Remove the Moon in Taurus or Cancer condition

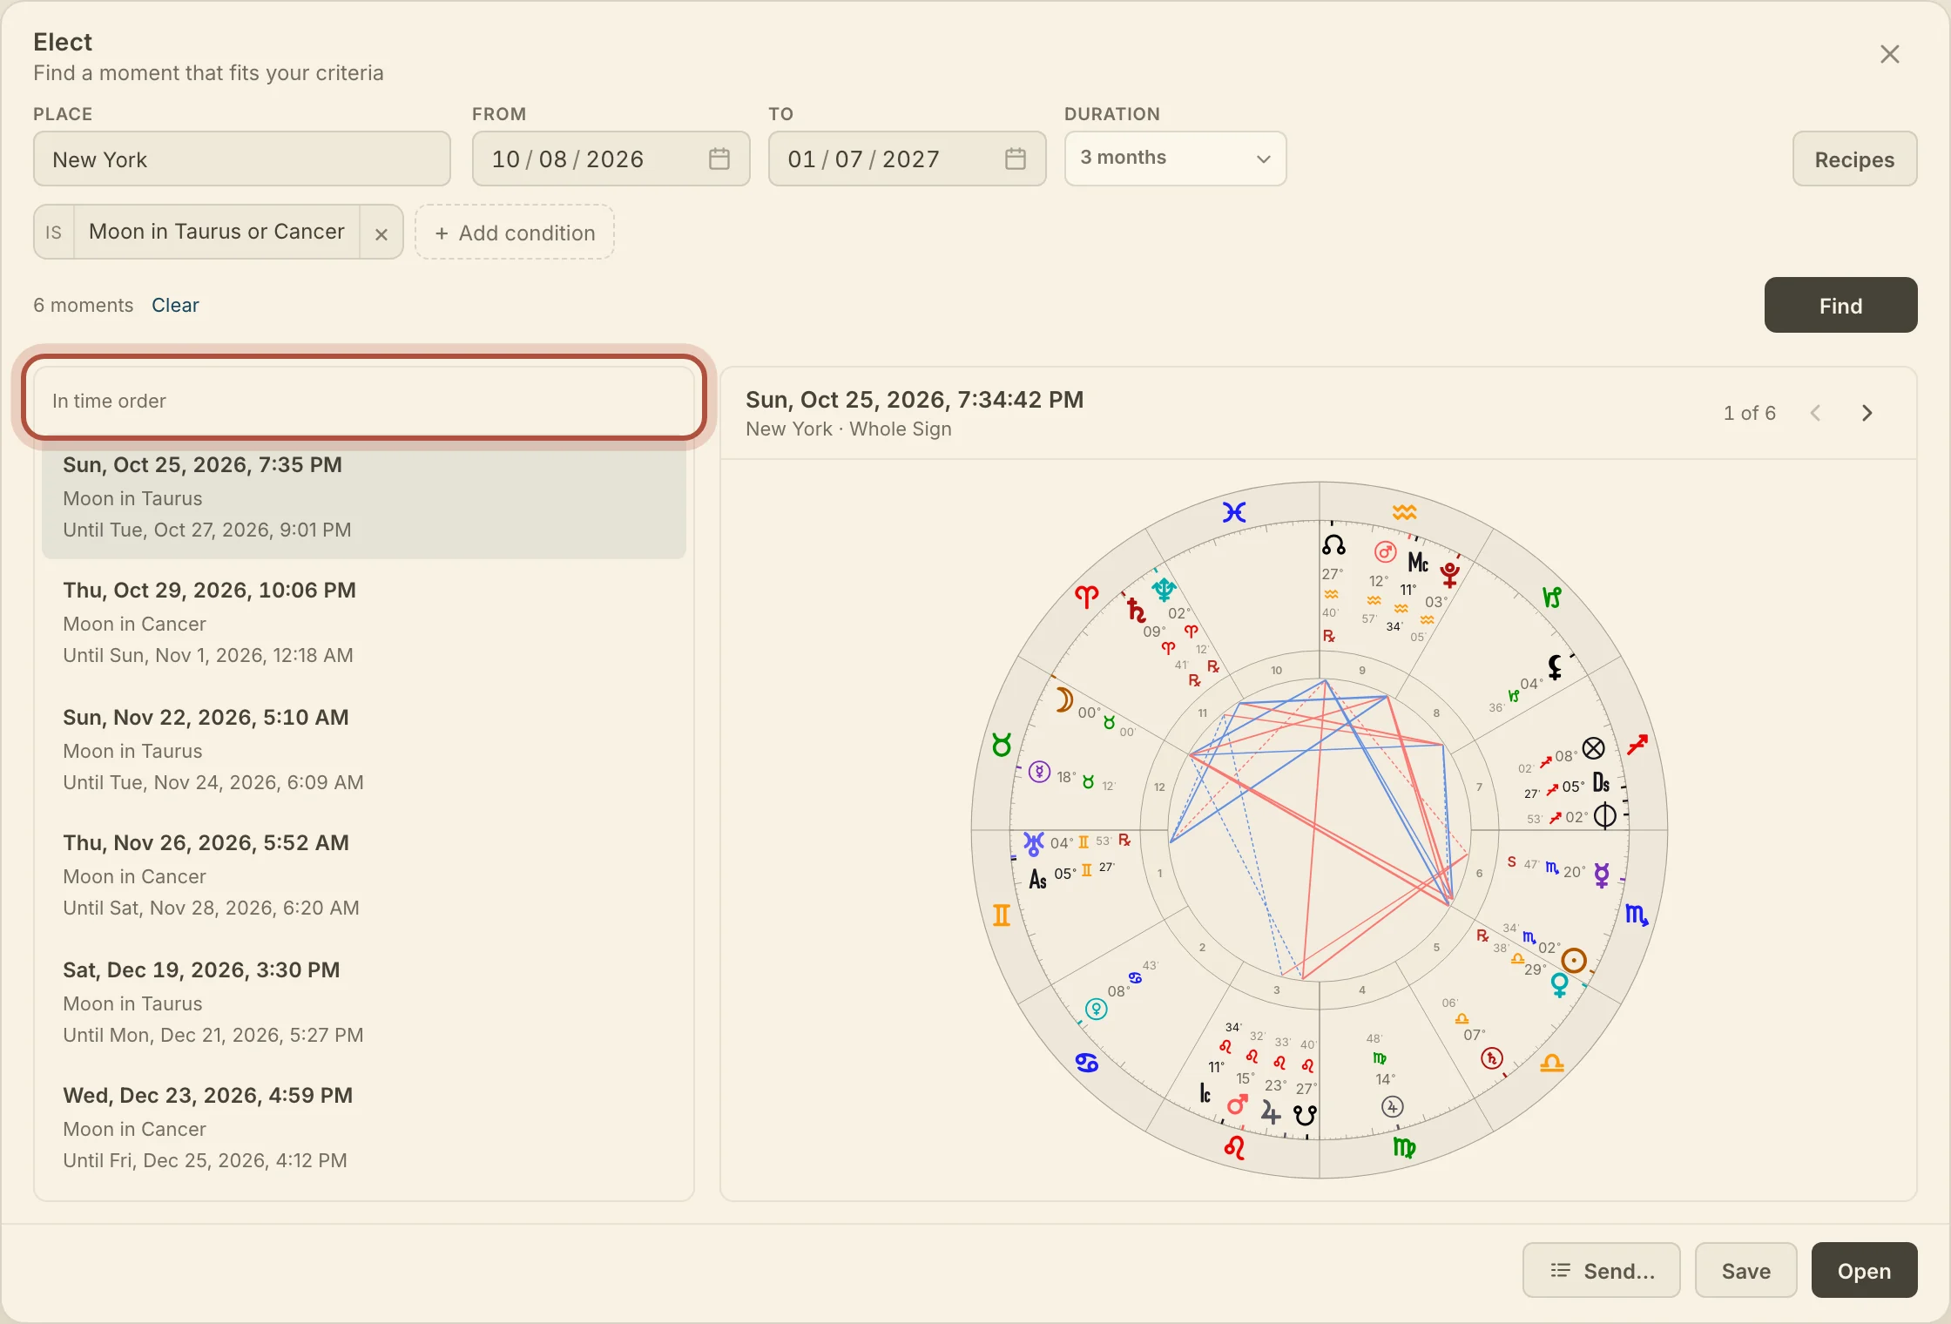381,233
